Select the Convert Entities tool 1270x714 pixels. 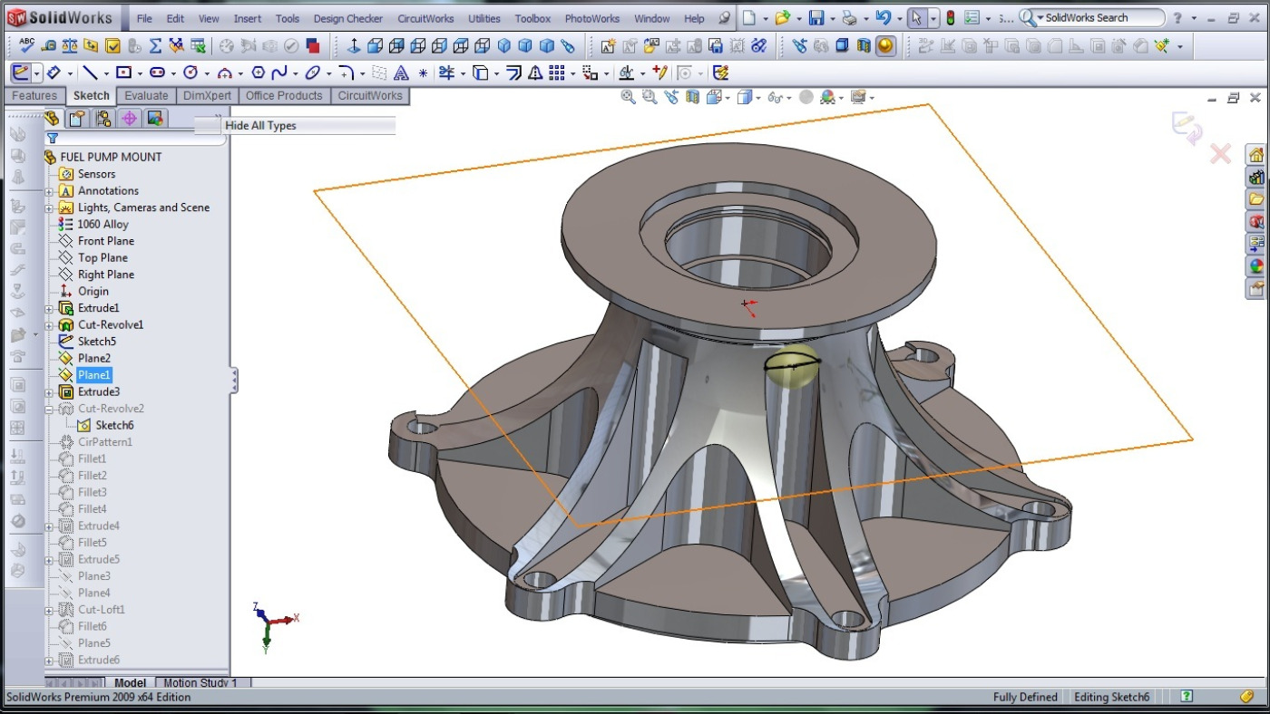coord(481,72)
